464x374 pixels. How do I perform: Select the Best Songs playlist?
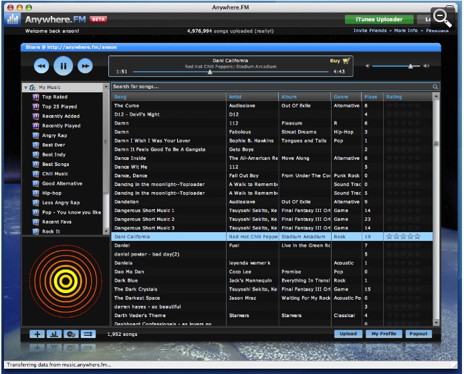tap(55, 164)
